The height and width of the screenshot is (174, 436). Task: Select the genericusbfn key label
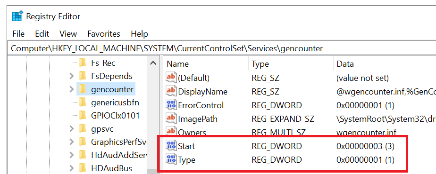115,103
